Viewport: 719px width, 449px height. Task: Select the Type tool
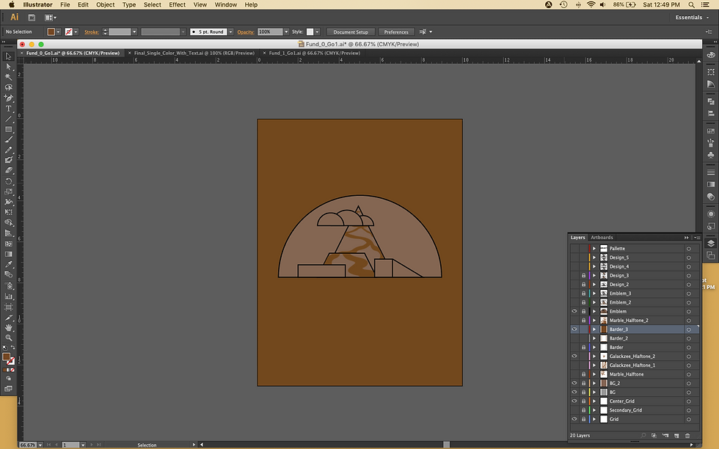pyautogui.click(x=9, y=109)
